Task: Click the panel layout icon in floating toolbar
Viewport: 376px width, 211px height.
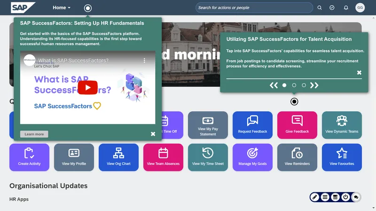Action: tap(335, 197)
